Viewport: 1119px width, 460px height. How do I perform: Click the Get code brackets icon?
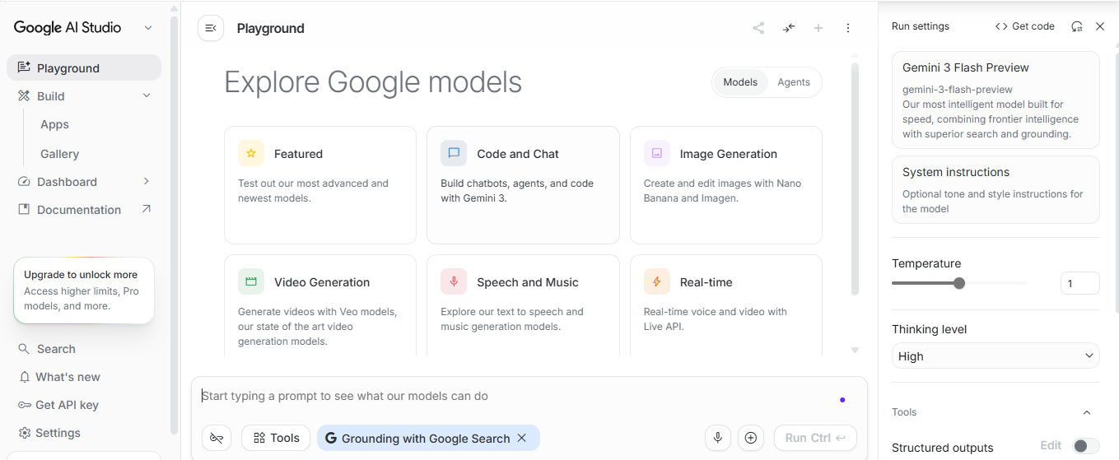1001,26
